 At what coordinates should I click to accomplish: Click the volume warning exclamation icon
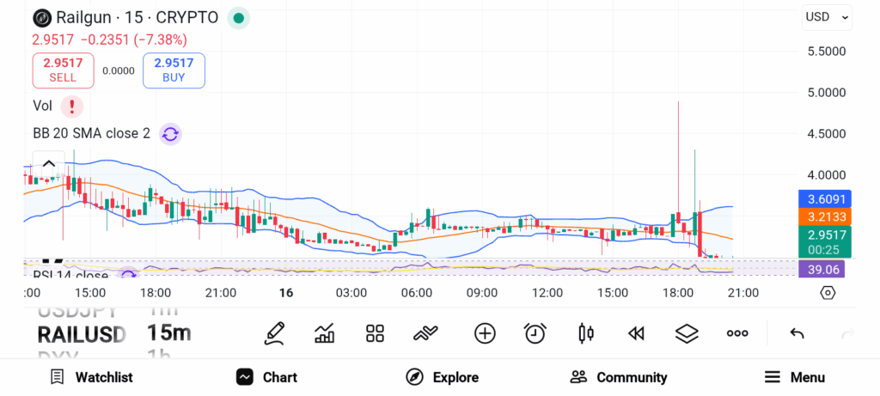pos(72,106)
